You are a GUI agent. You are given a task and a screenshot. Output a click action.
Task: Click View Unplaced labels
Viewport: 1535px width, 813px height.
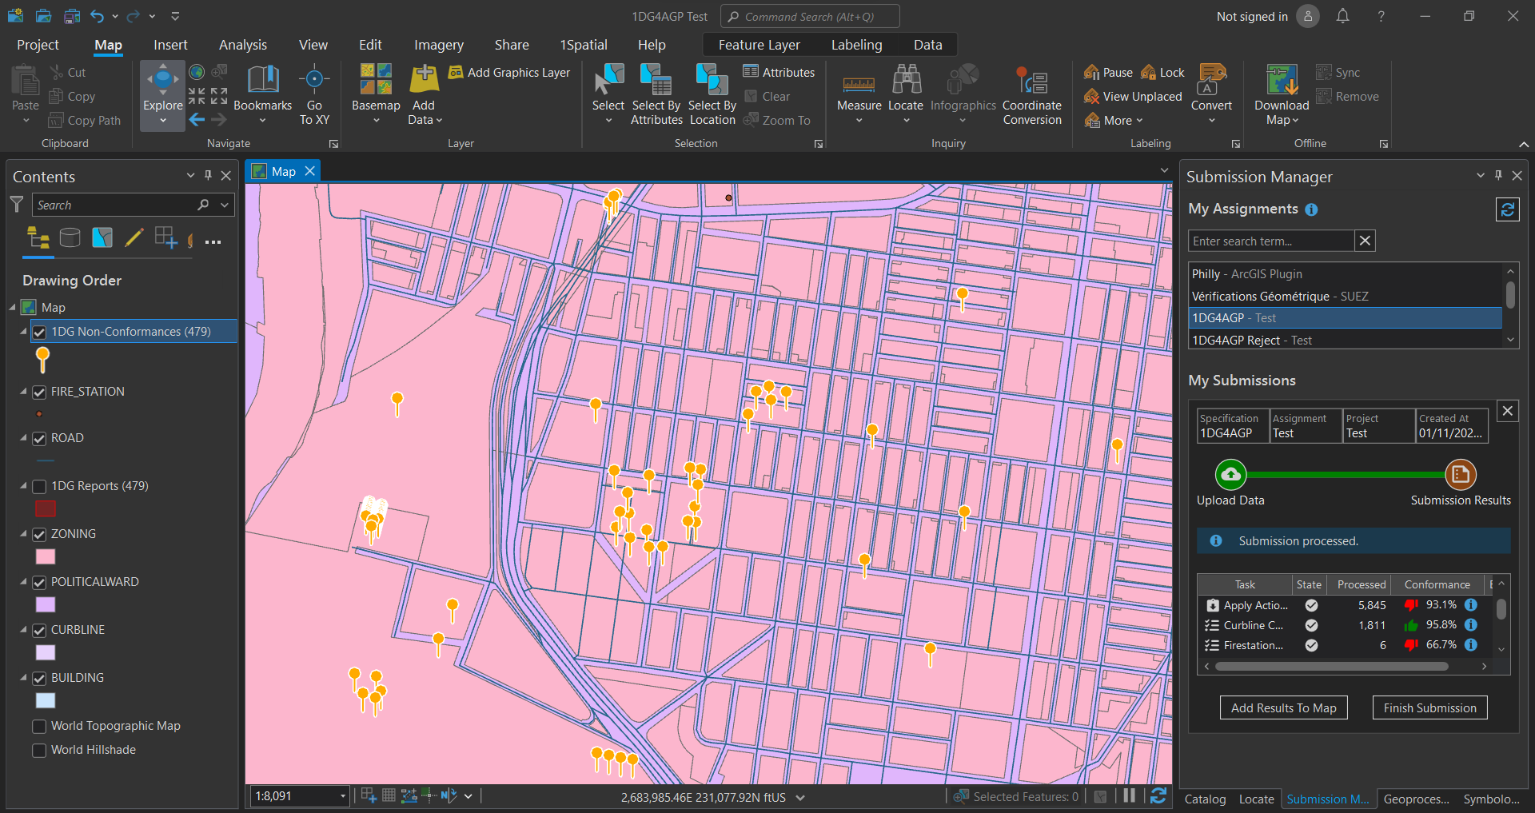click(x=1133, y=97)
